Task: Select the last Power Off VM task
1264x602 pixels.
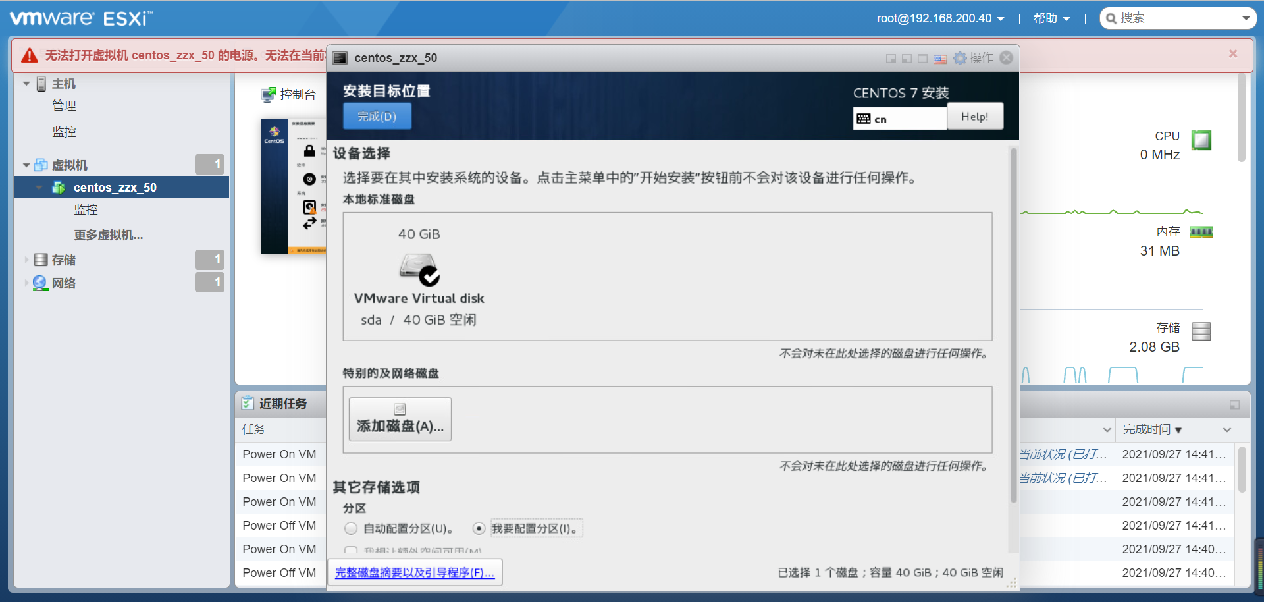Action: pyautogui.click(x=279, y=573)
